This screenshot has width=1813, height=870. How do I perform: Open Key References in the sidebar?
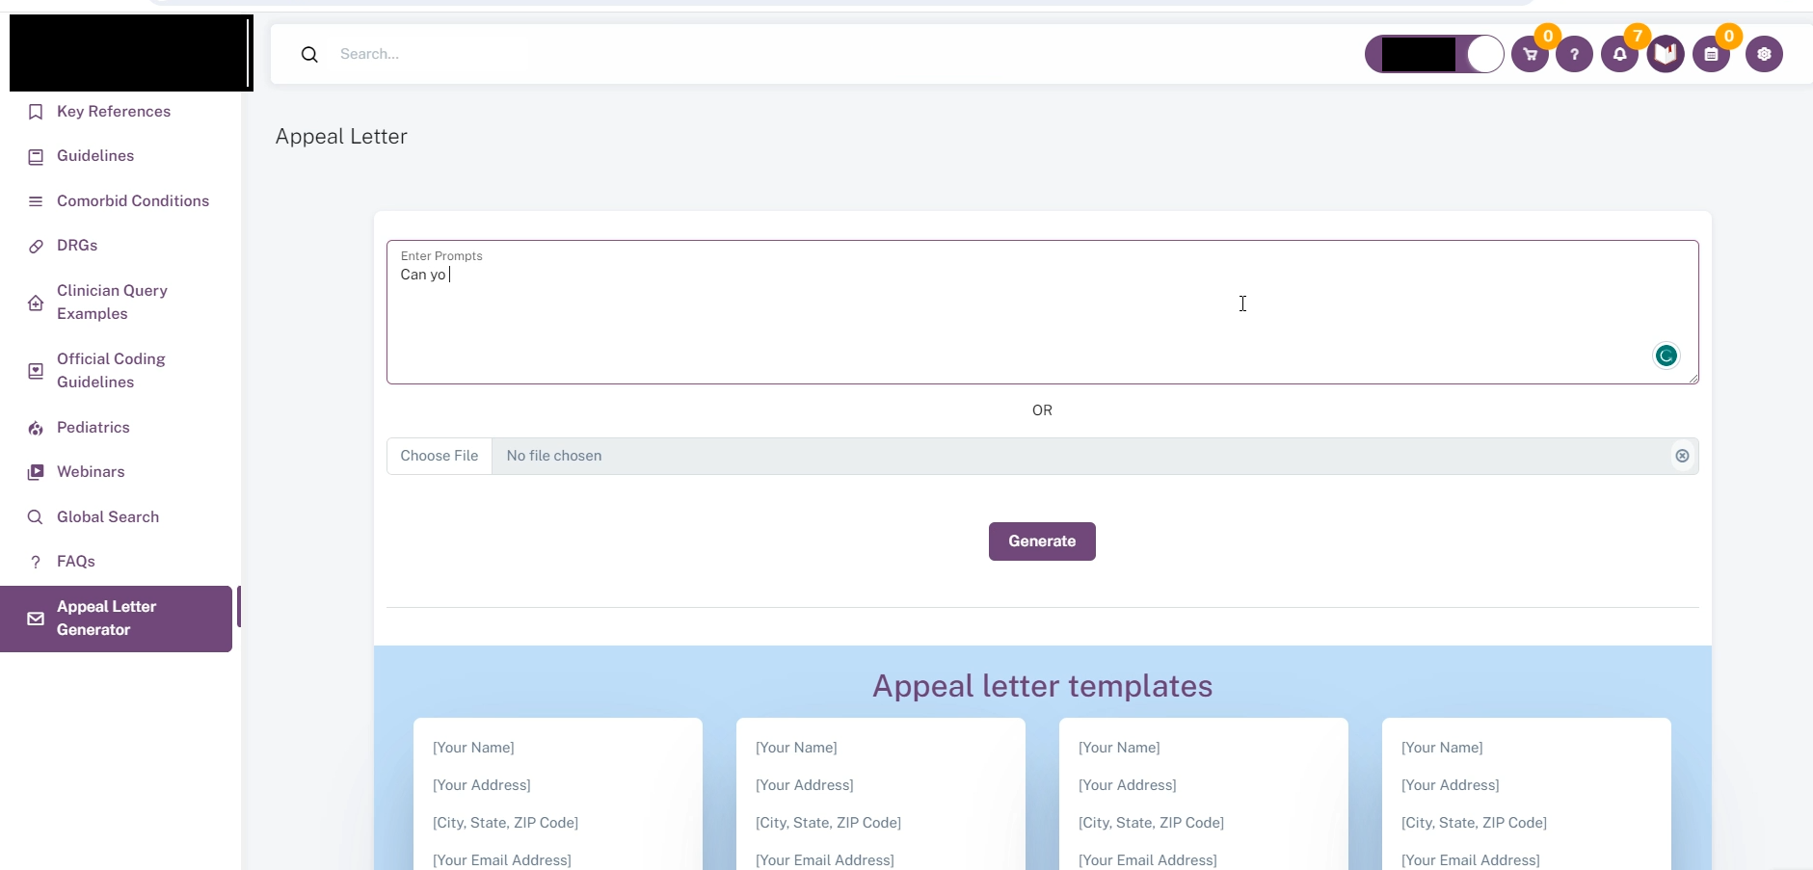[114, 112]
